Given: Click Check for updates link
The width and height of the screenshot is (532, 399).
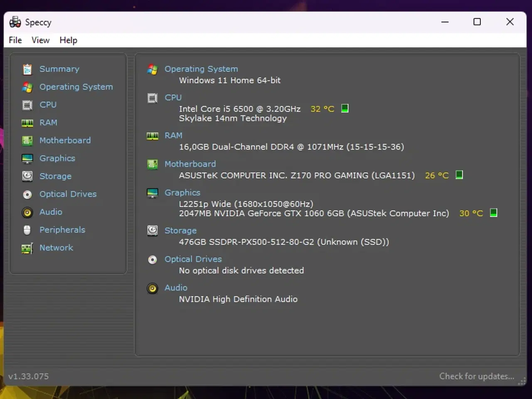Looking at the screenshot, I should tap(477, 376).
